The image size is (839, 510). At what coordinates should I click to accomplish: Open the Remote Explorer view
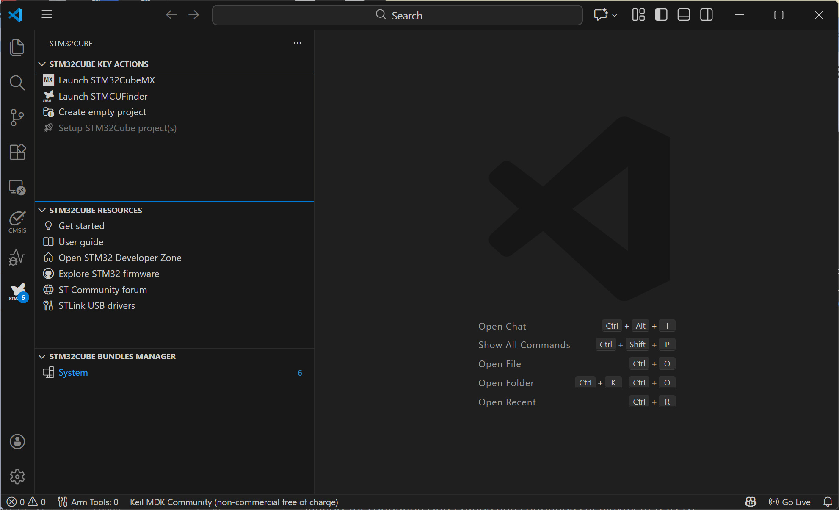[x=17, y=187]
